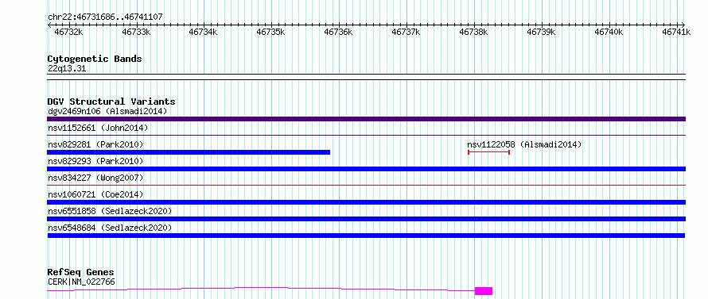
Task: Select the magenta CERK exon block
Action: pyautogui.click(x=484, y=291)
